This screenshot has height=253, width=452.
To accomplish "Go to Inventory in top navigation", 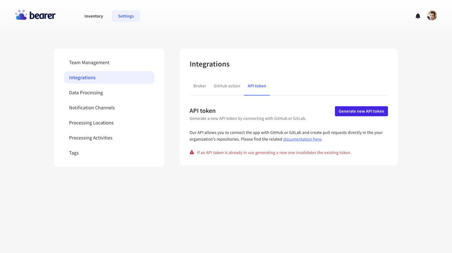I will 94,16.
